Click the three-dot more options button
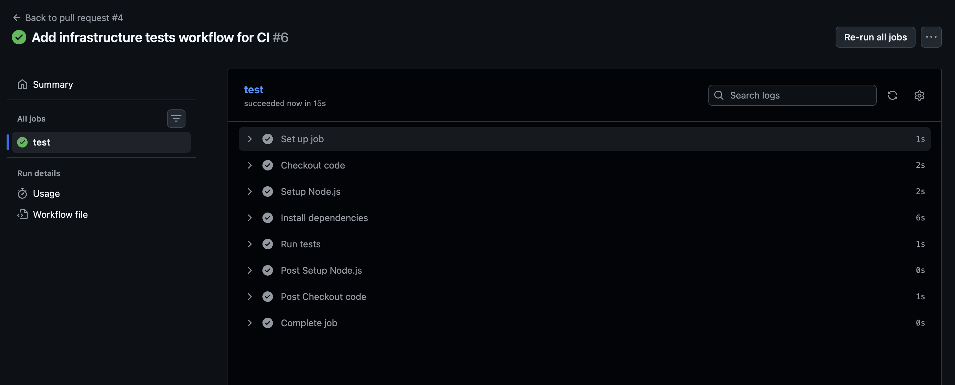 931,37
